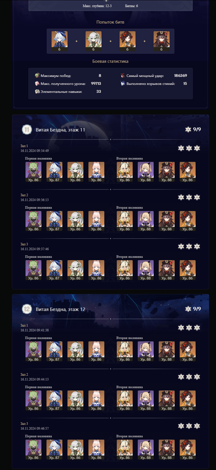The width and height of the screenshot is (216, 470).
Task: Click the icon next to Выполнено взрывов стихий
Action: coord(123,83)
